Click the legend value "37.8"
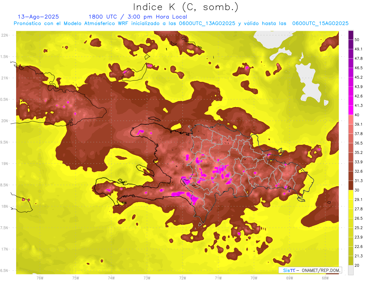The image size is (365, 282). pos(358,134)
